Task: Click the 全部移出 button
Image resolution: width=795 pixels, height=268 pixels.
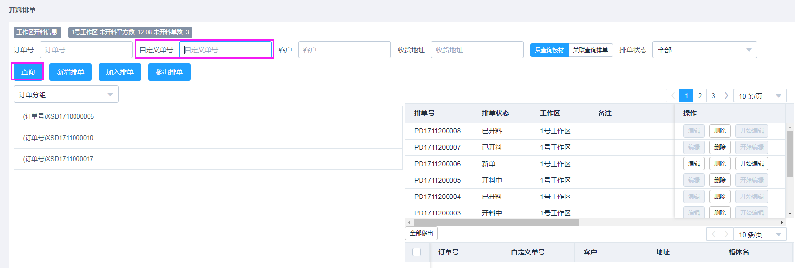Action: pyautogui.click(x=421, y=233)
